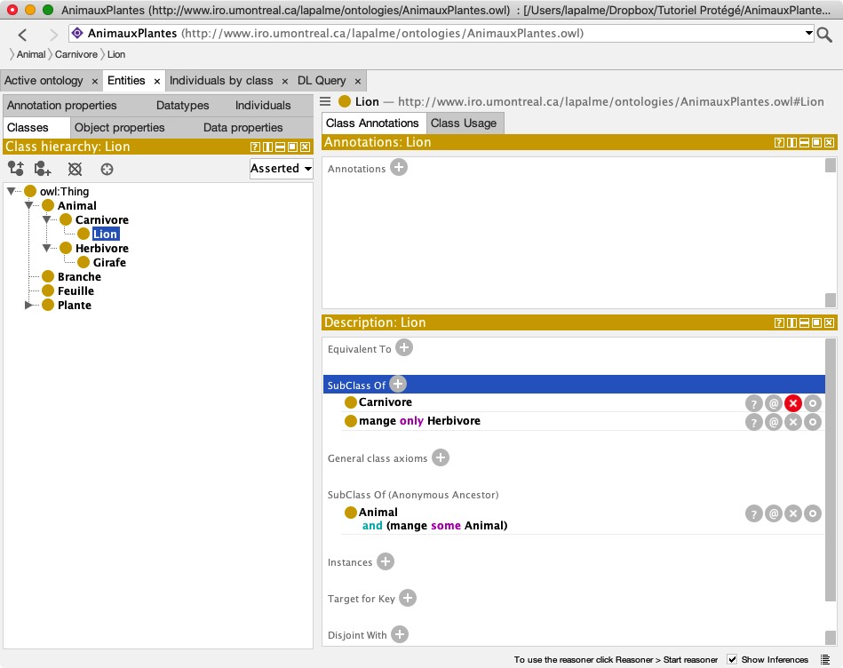Open the Object properties tab
The image size is (843, 668).
(119, 128)
